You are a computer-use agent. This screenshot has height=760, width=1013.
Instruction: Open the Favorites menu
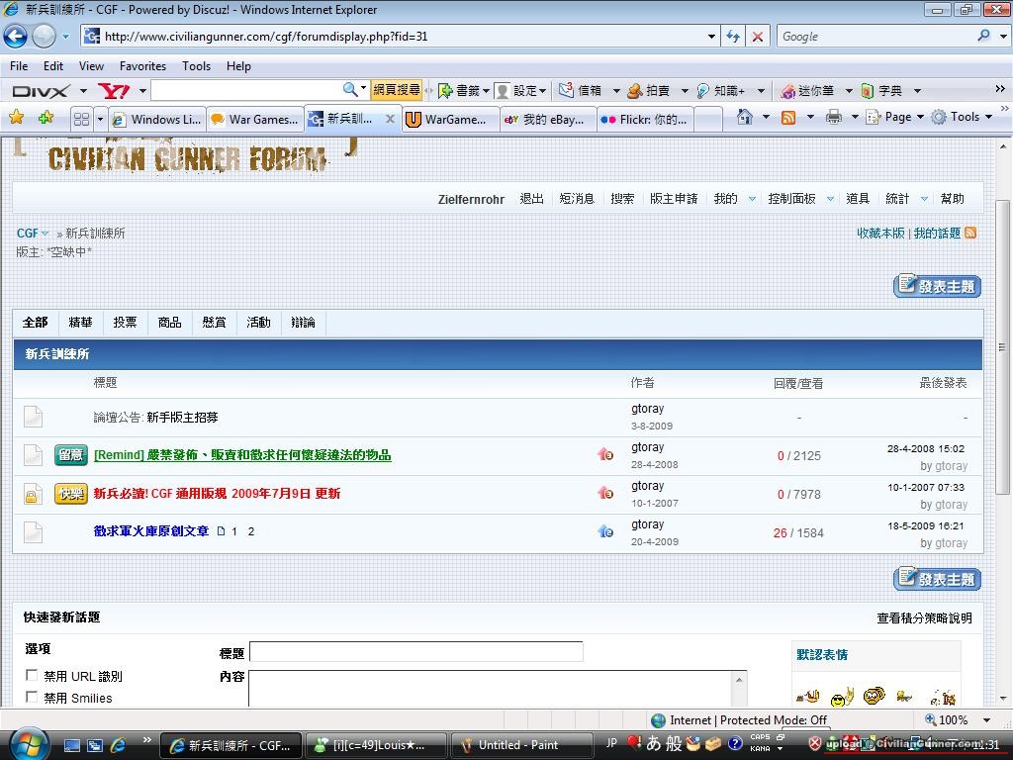tap(142, 66)
